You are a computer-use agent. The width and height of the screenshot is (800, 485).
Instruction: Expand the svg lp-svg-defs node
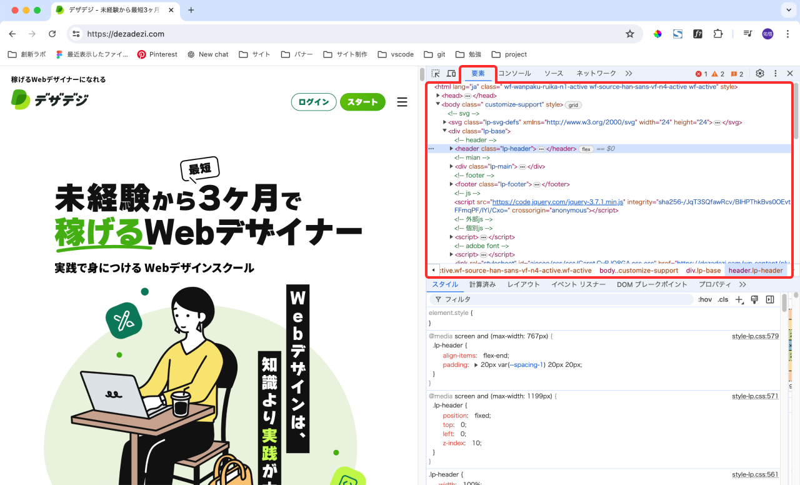[x=445, y=122]
